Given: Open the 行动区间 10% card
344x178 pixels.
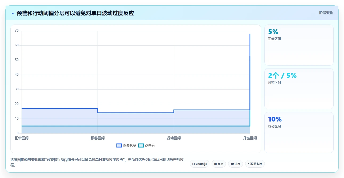Looking at the screenshot, I should 299,132.
